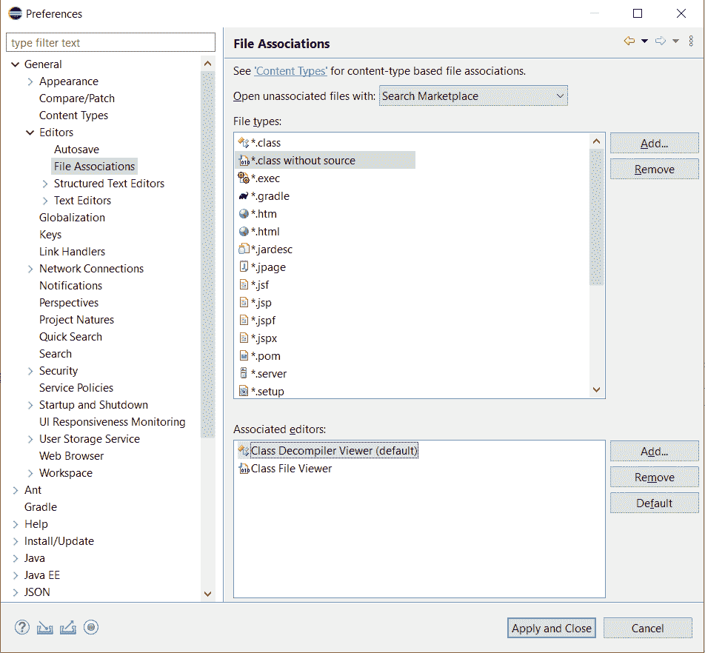Viewport: 705px width, 653px height.
Task: Open the Content Types preference page
Action: click(73, 115)
